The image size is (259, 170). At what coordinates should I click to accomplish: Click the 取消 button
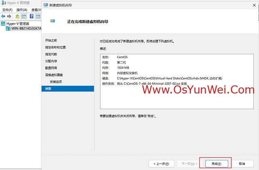(242, 164)
